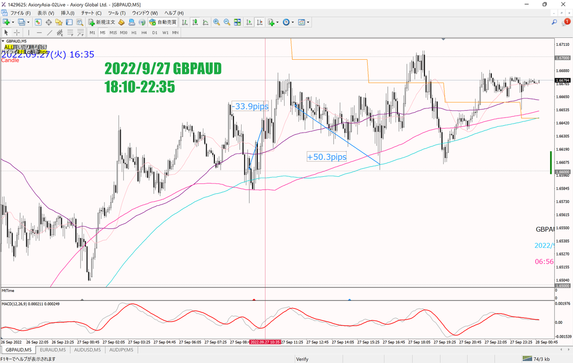Click Verify in the status bar
The height and width of the screenshot is (363, 573).
click(302, 359)
